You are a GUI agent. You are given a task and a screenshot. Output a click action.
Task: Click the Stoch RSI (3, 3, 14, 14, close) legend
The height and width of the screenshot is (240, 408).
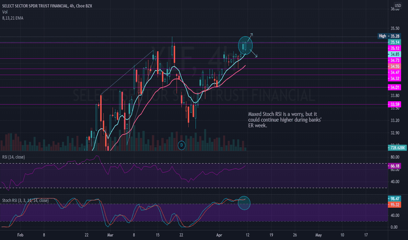point(25,200)
